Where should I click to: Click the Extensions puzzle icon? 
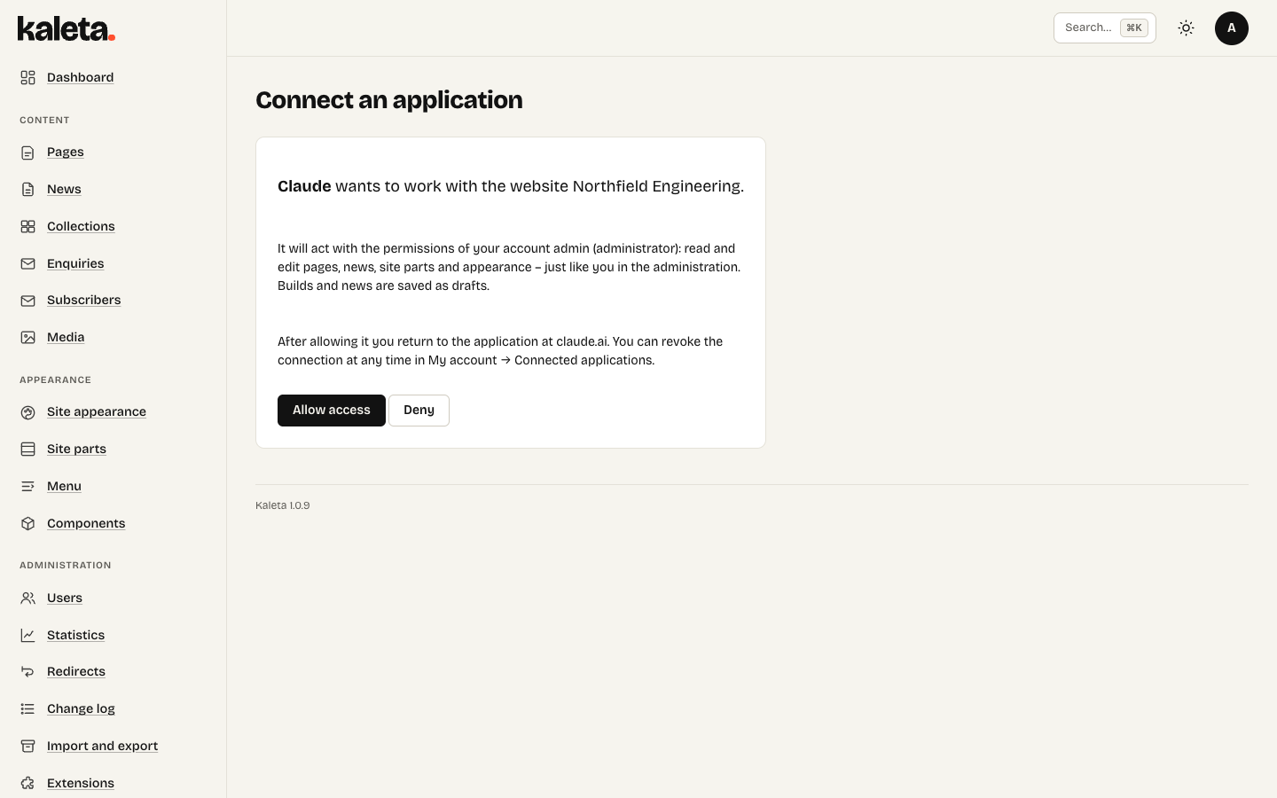pyautogui.click(x=28, y=784)
